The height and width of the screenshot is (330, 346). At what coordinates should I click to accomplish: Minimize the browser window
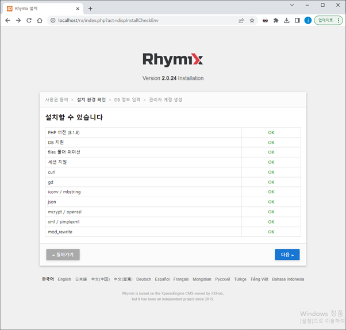pos(307,5)
